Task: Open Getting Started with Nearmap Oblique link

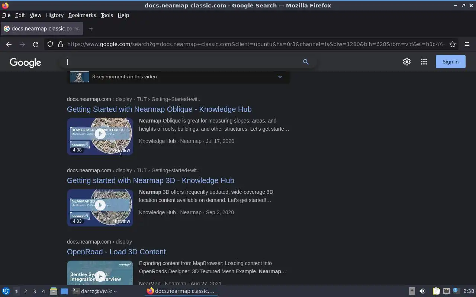Action: 159,109
